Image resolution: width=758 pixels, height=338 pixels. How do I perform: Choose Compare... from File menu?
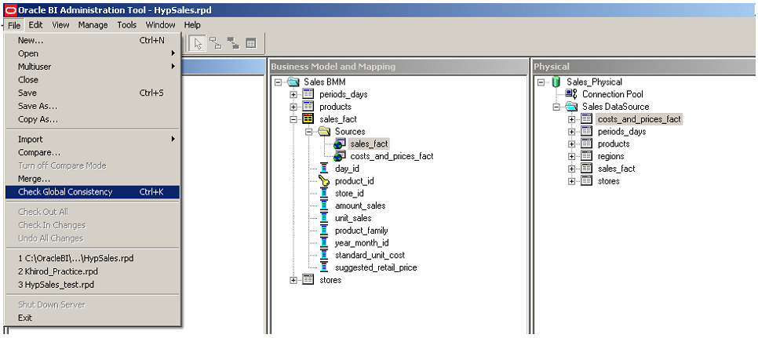click(x=93, y=153)
